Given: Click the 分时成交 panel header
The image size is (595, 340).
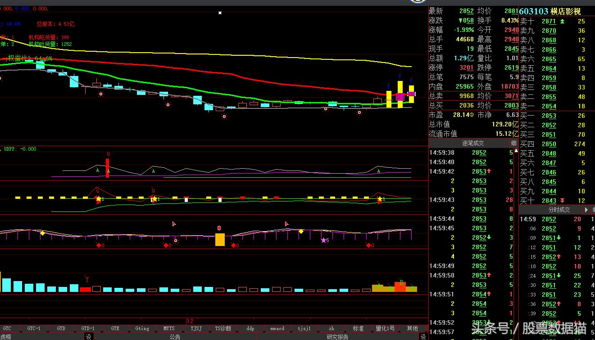Looking at the screenshot, I should pos(559,210).
